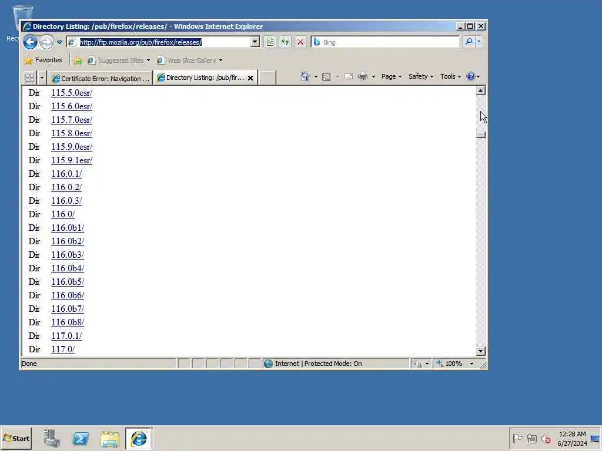Launch PowerShell from the taskbar

point(81,438)
